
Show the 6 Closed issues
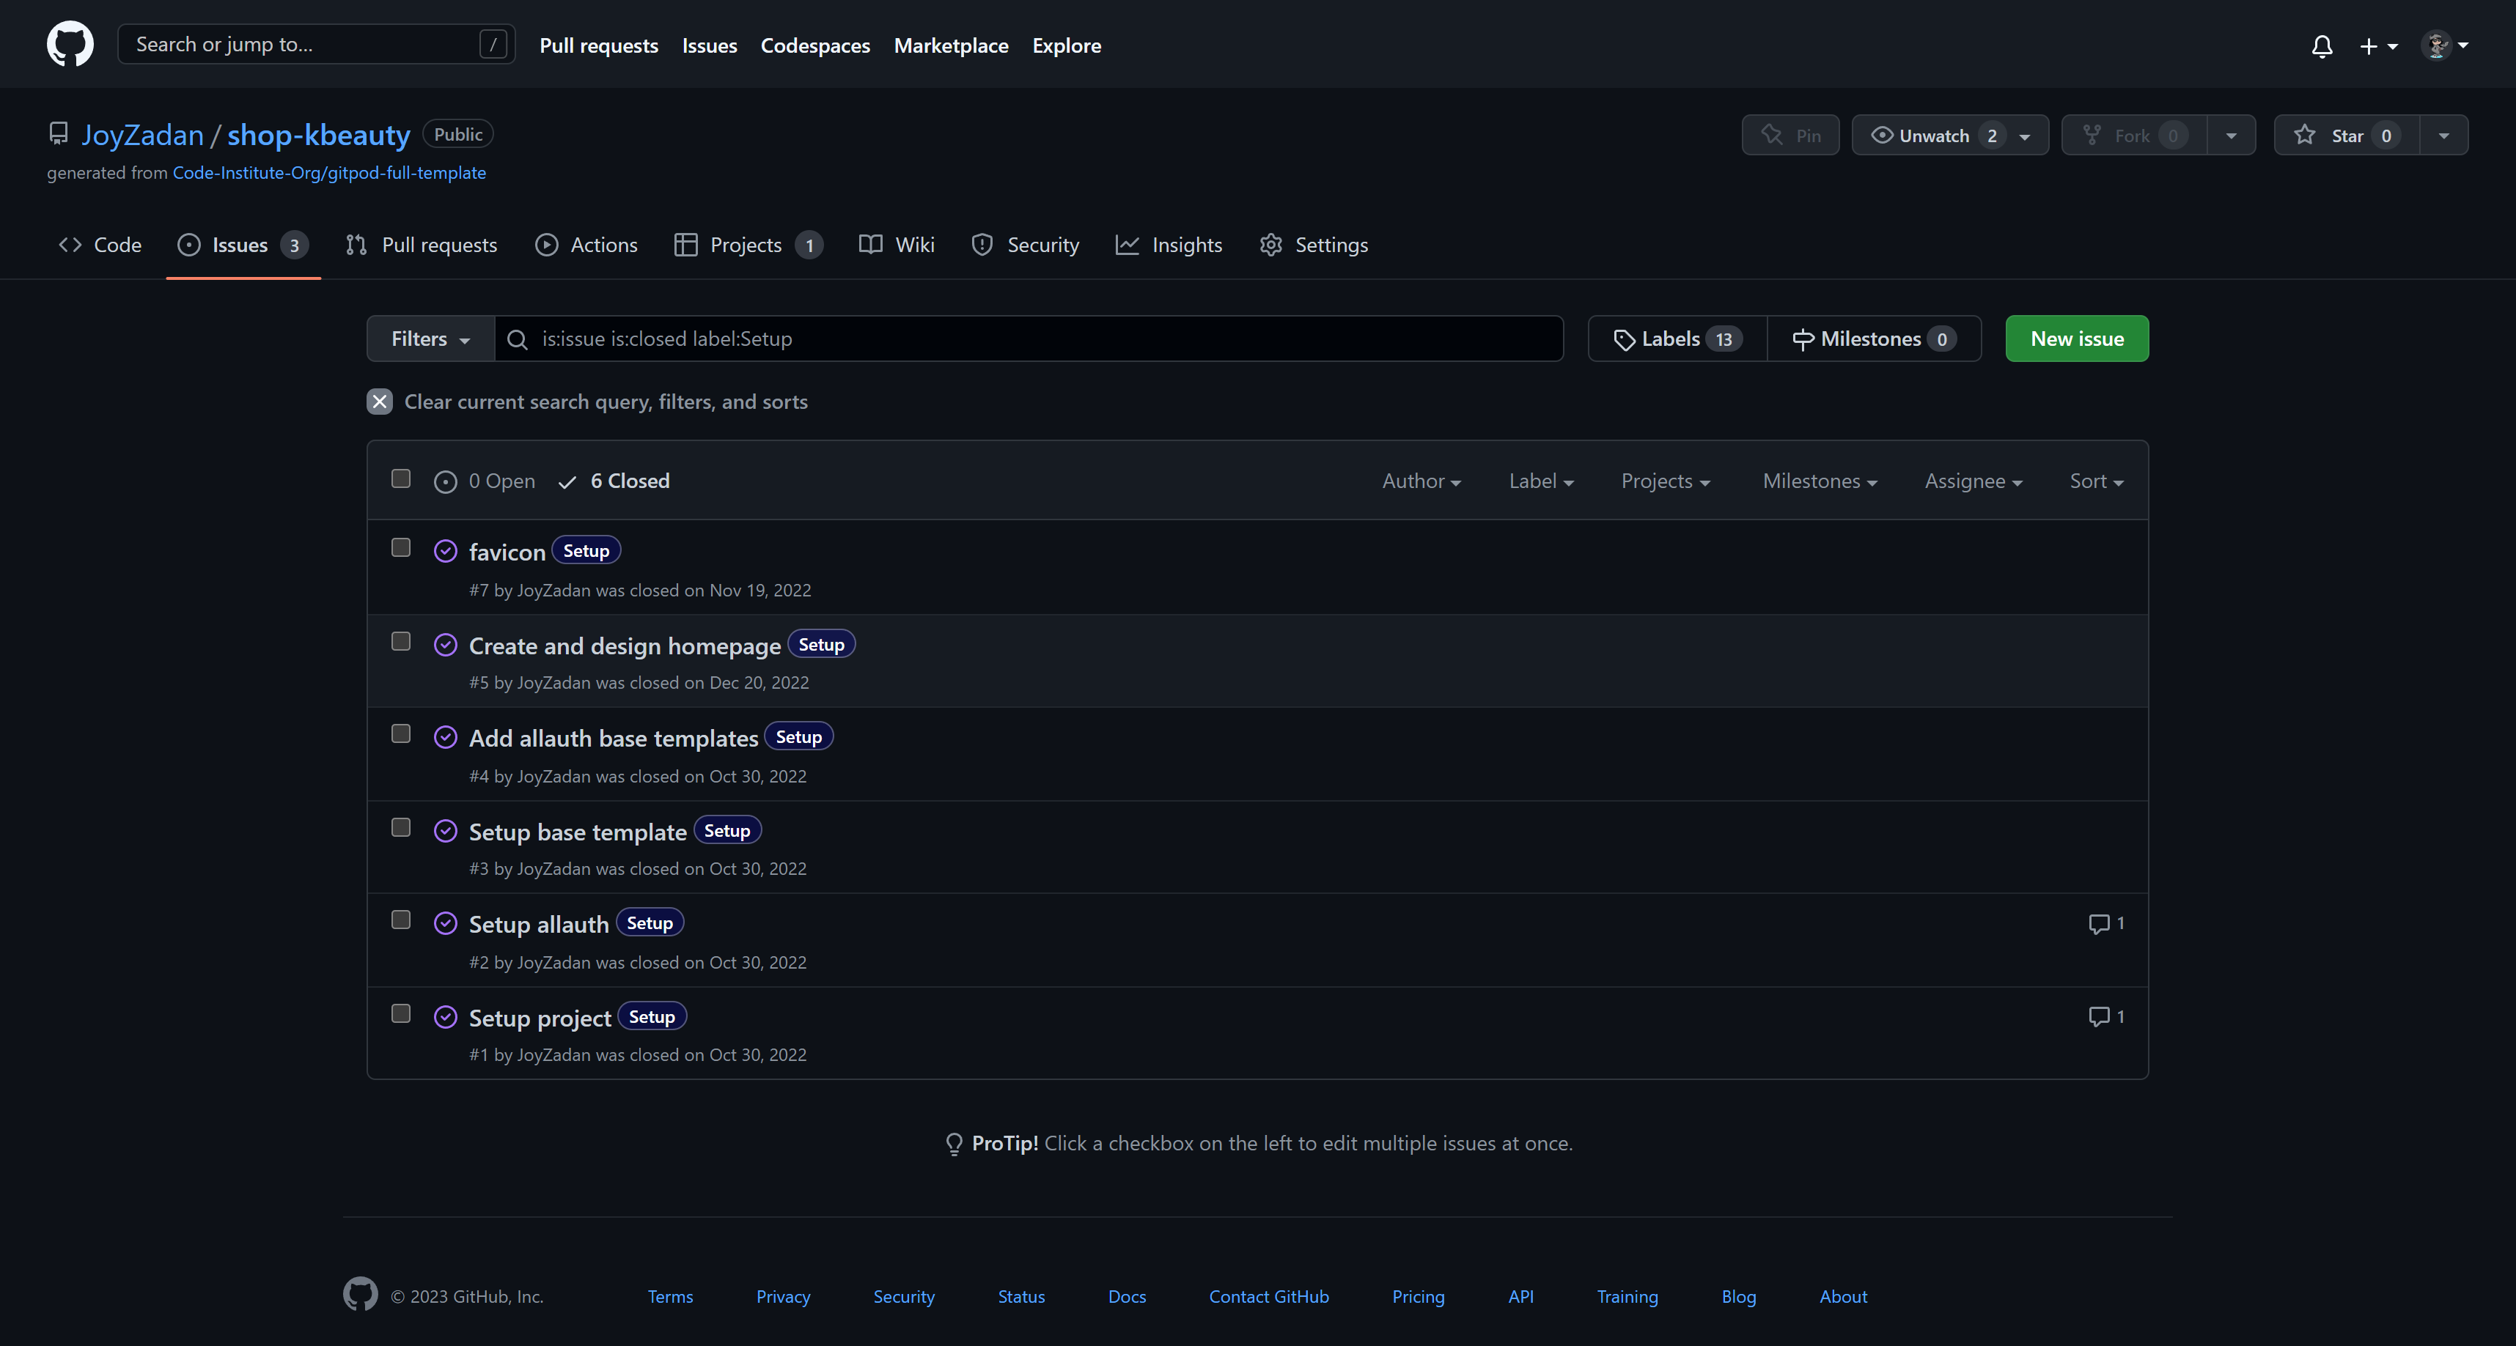[x=614, y=481]
